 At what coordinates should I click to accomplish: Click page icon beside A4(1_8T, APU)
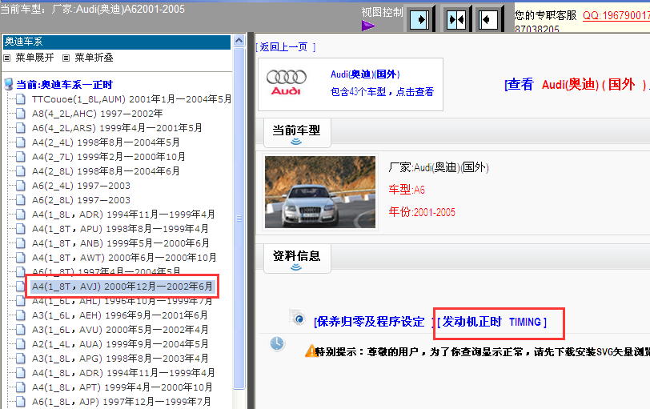pos(20,228)
